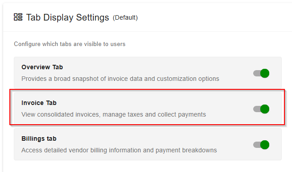Viewport: 292px width, 172px height.
Task: Turn off the Invoice Tab switch
Action: (261, 109)
